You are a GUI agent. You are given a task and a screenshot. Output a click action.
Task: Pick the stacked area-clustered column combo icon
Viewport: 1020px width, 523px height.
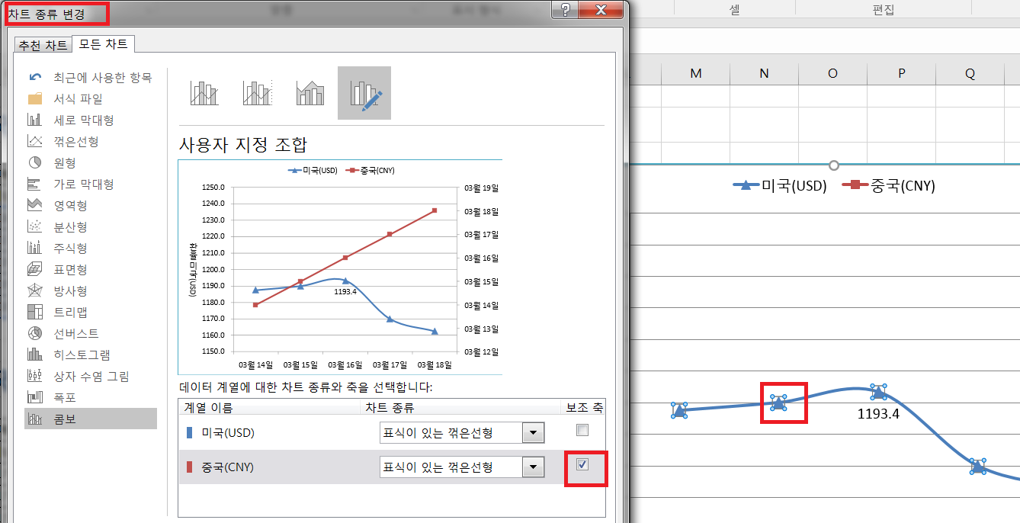click(311, 93)
